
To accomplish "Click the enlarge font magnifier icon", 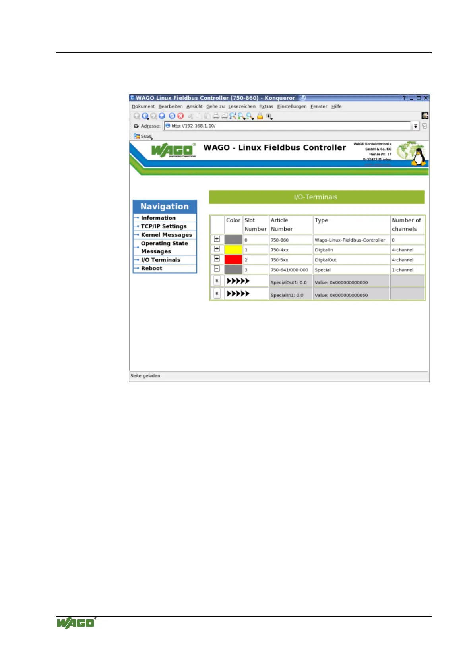I will [x=241, y=116].
